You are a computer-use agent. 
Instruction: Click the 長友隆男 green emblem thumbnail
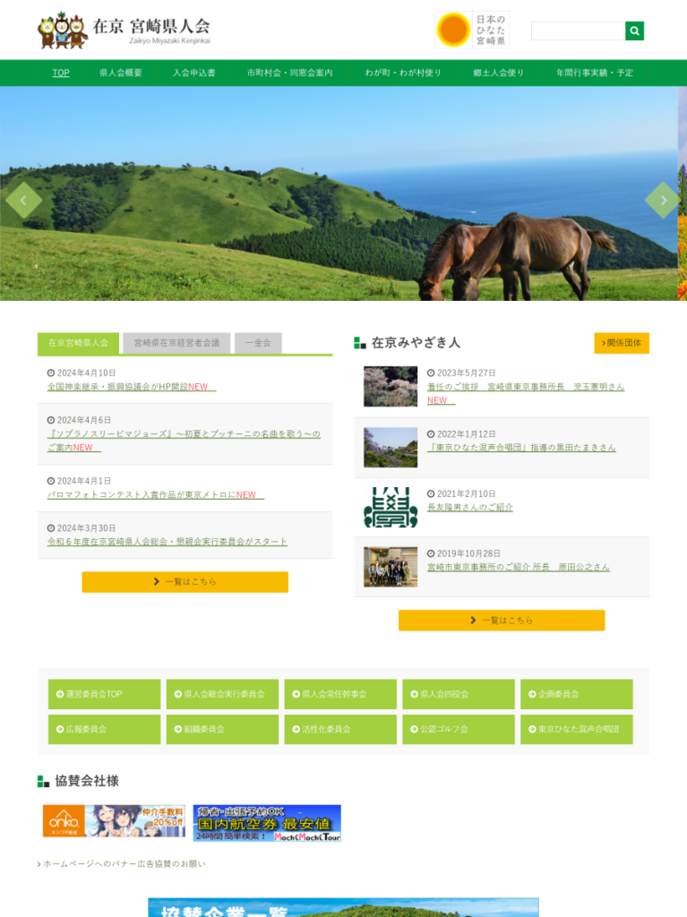(391, 507)
